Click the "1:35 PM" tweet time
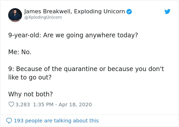The width and height of the screenshot is (179, 127). pyautogui.click(x=43, y=105)
